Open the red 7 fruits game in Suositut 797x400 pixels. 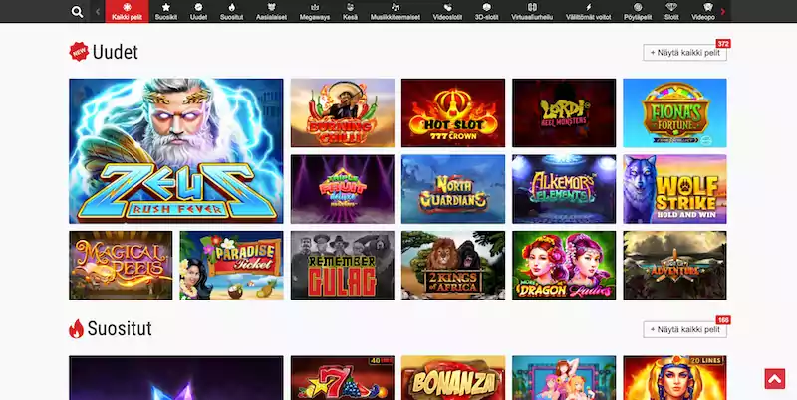pyautogui.click(x=342, y=378)
